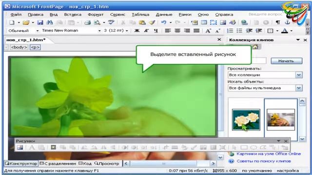This screenshot has width=312, height=175.
Task: Select flower-in-hand clip thumbnail
Action: pyautogui.click(x=281, y=120)
